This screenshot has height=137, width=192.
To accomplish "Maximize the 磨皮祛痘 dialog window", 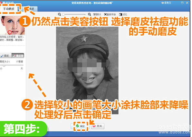I will pyautogui.click(x=182, y=3).
